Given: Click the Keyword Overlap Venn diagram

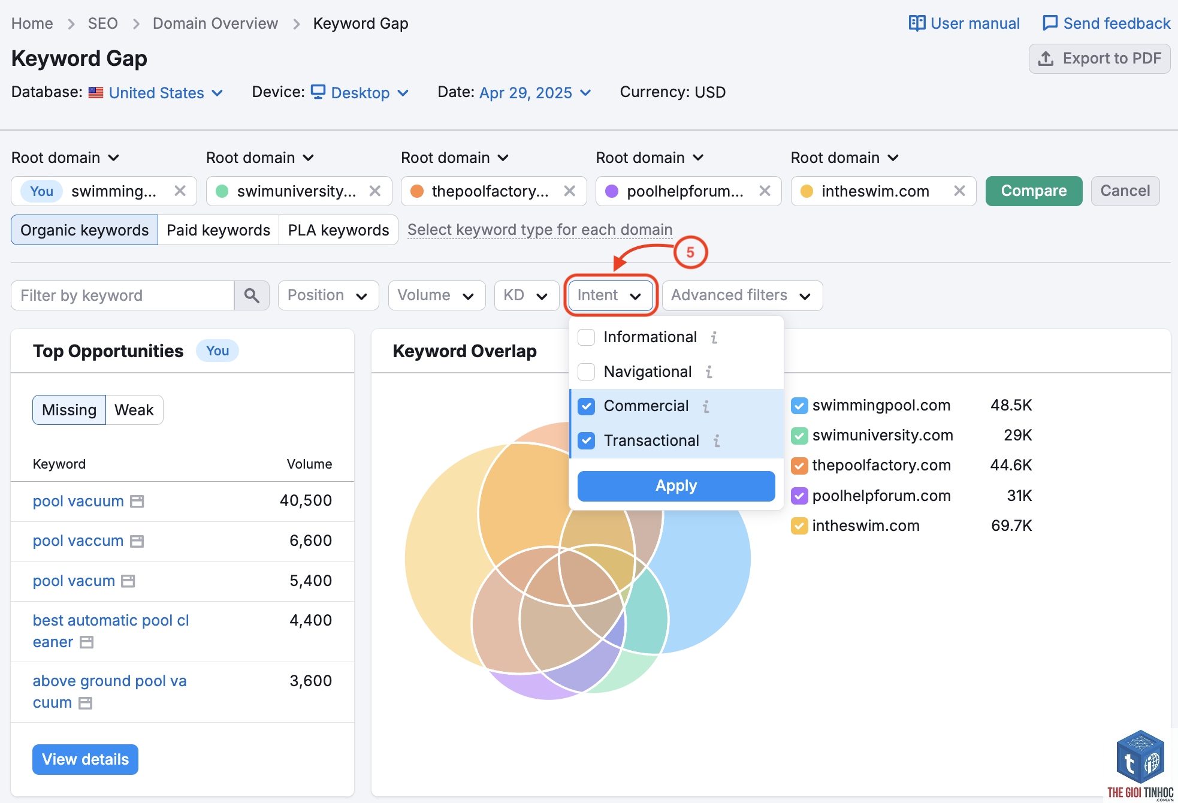Looking at the screenshot, I should click(x=578, y=560).
